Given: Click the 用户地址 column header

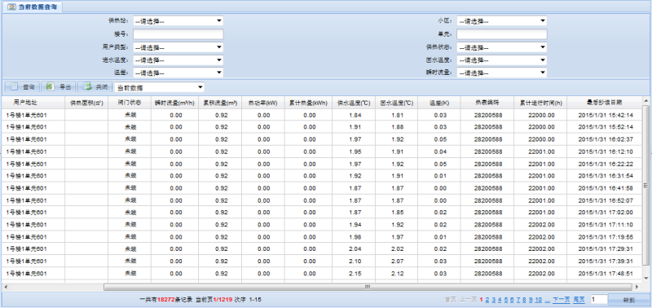Looking at the screenshot, I should click(33, 102).
